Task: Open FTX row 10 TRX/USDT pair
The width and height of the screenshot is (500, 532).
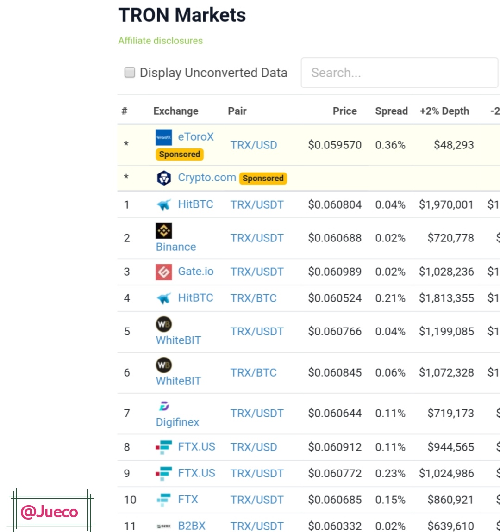Action: 257,500
